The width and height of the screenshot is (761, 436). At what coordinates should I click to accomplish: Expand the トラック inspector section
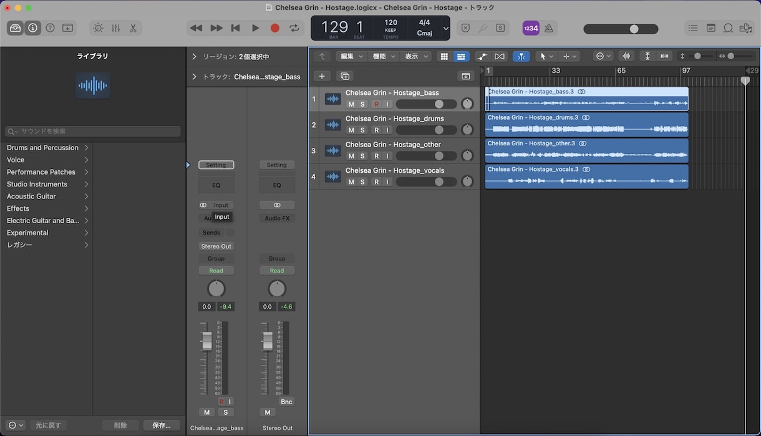(194, 77)
